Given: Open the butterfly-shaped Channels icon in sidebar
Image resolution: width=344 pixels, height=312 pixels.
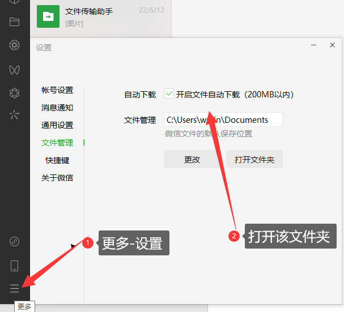Looking at the screenshot, I should pyautogui.click(x=15, y=70).
